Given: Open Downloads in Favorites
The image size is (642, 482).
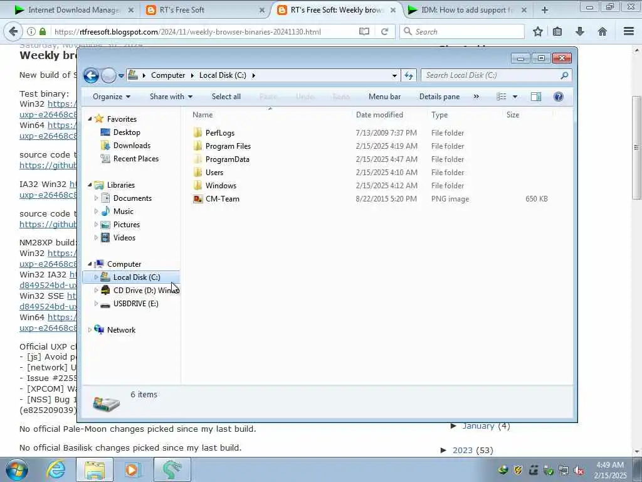Looking at the screenshot, I should coord(132,146).
